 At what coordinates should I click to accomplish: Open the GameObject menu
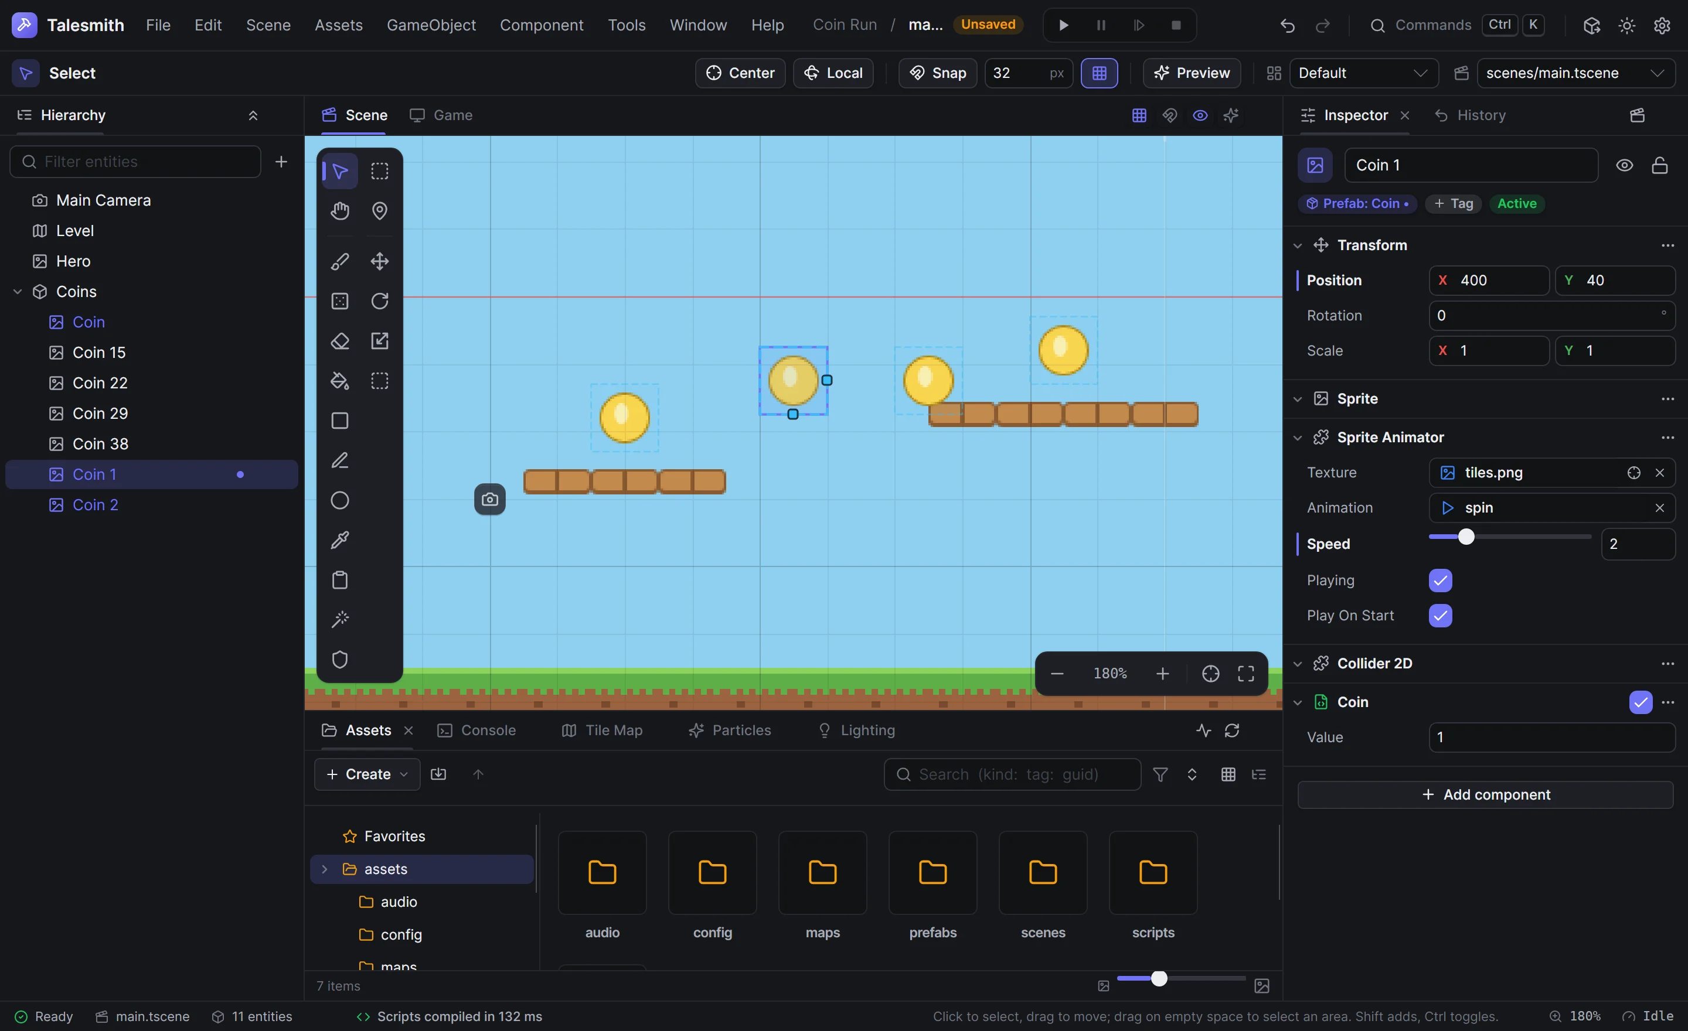point(431,25)
